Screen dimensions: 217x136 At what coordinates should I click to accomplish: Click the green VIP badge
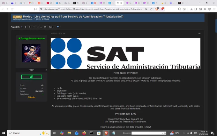[32, 77]
